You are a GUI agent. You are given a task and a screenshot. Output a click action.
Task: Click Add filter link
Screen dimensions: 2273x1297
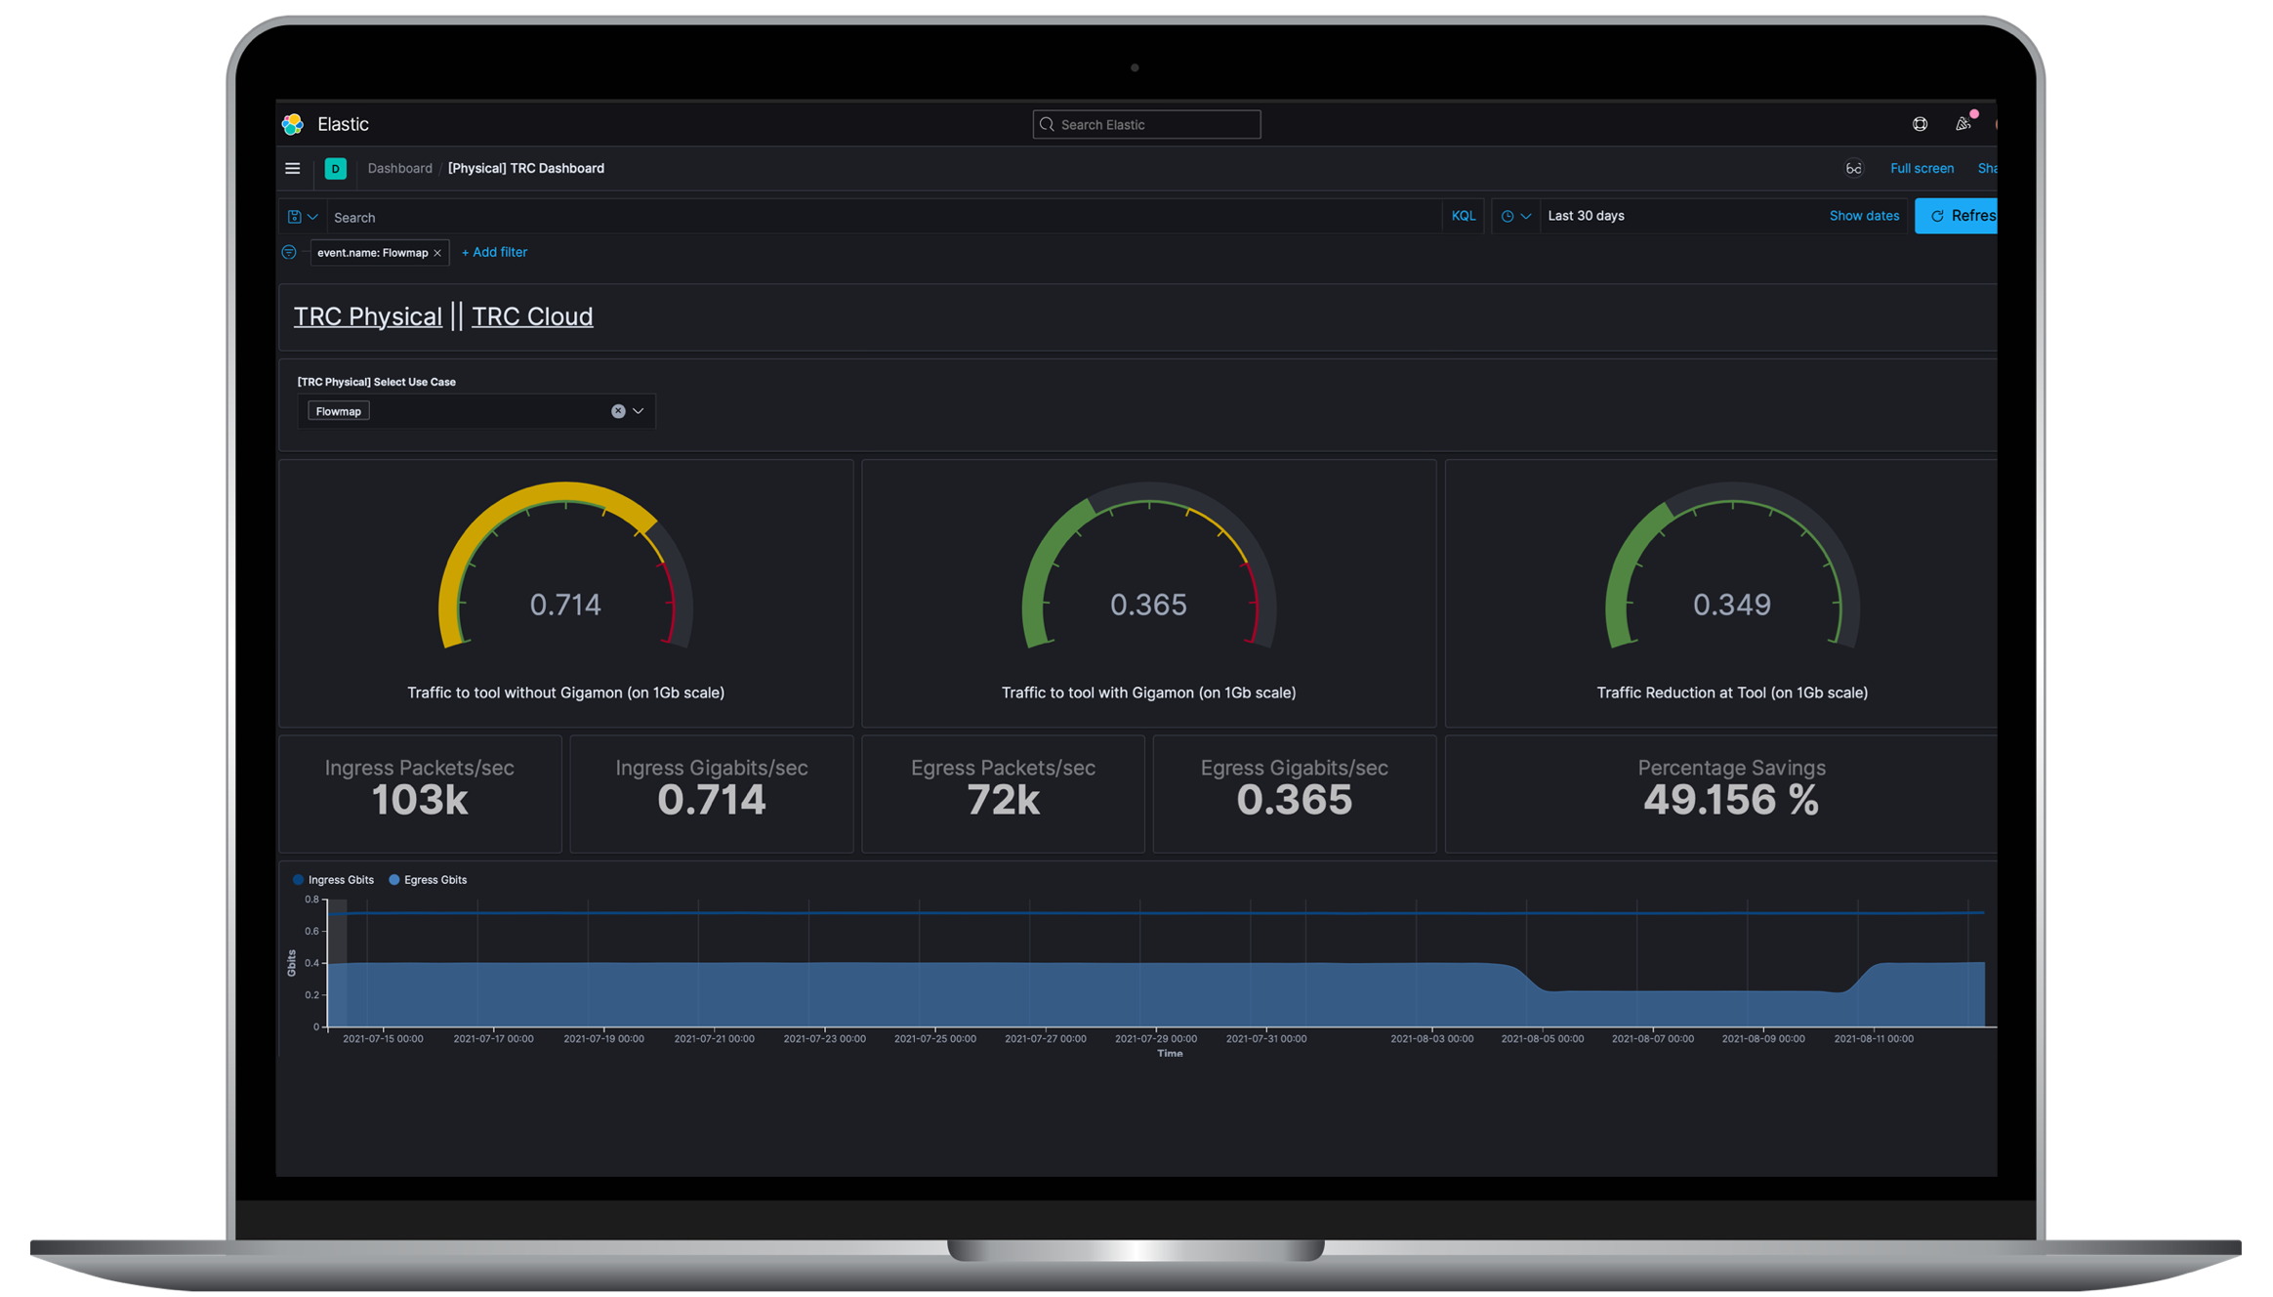click(494, 252)
